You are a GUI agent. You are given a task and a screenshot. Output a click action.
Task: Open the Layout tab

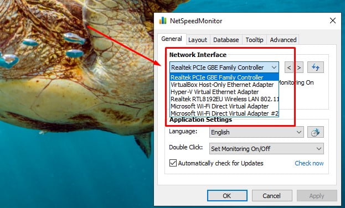coord(198,40)
